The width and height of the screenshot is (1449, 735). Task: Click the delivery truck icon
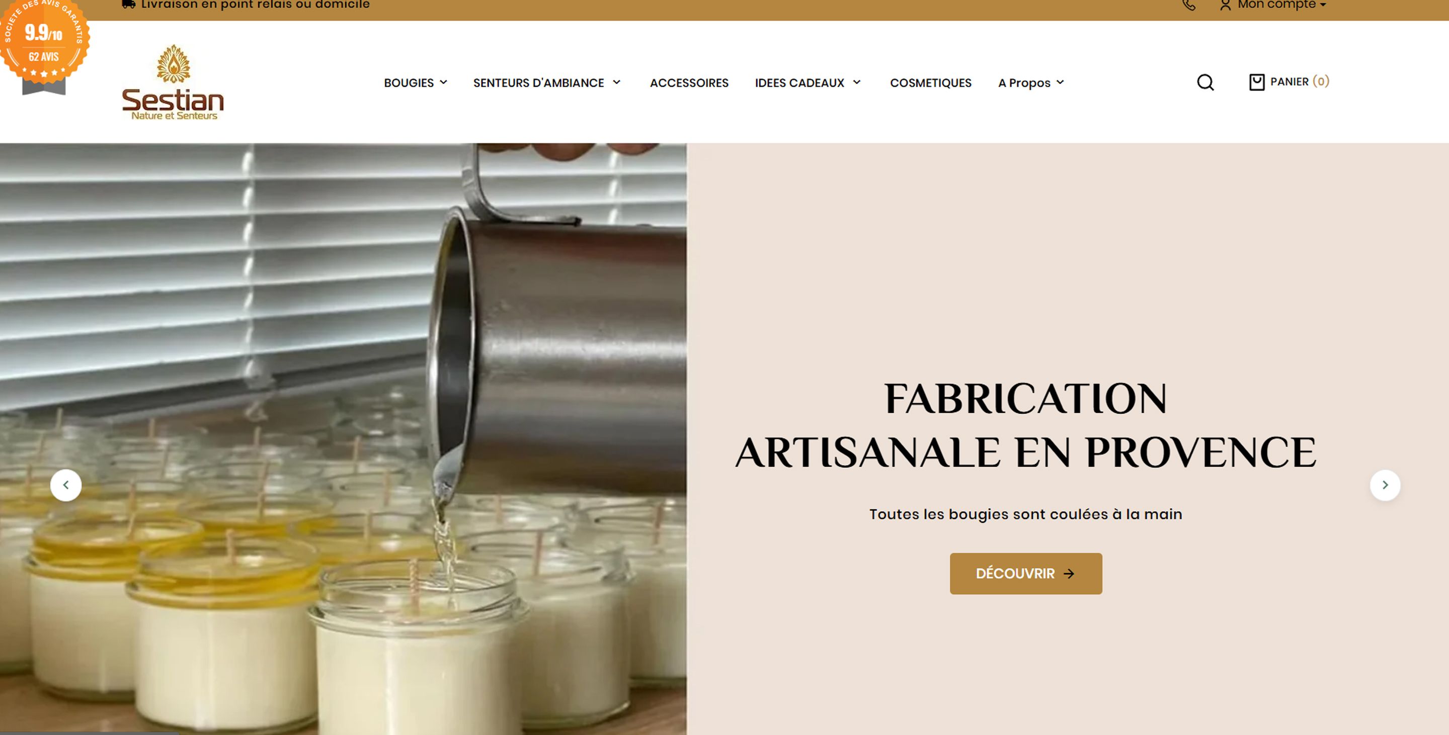click(129, 5)
